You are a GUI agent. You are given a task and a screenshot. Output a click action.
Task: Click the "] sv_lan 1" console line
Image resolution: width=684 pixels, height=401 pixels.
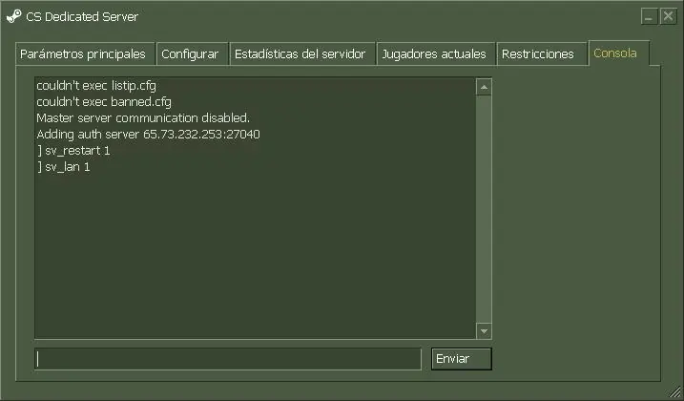coord(64,167)
